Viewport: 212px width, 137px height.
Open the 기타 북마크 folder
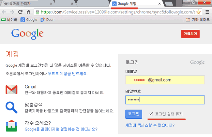pos(198,20)
